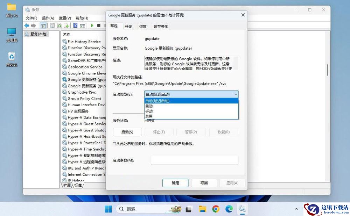Select the Hyper-V PowerShell service row
This screenshot has height=216, width=350.
click(x=84, y=143)
